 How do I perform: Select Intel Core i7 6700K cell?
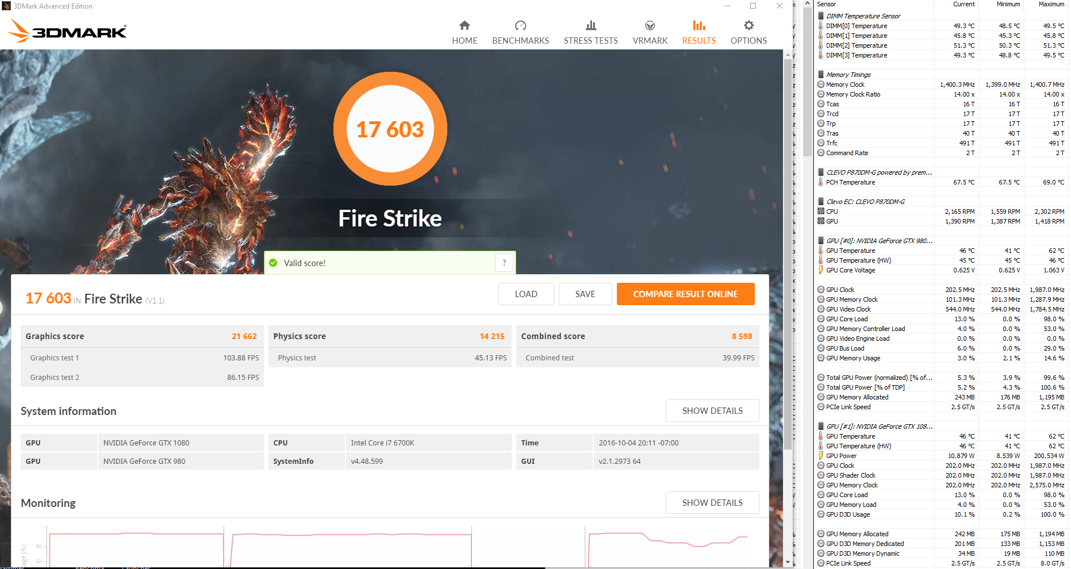tap(428, 443)
